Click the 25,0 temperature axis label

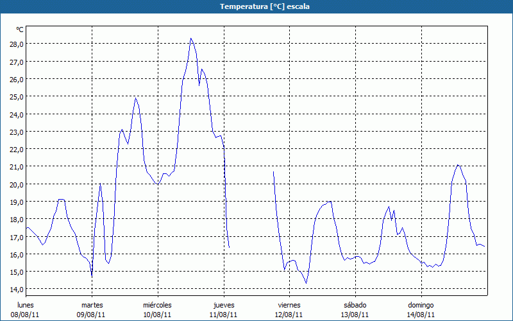(x=16, y=96)
